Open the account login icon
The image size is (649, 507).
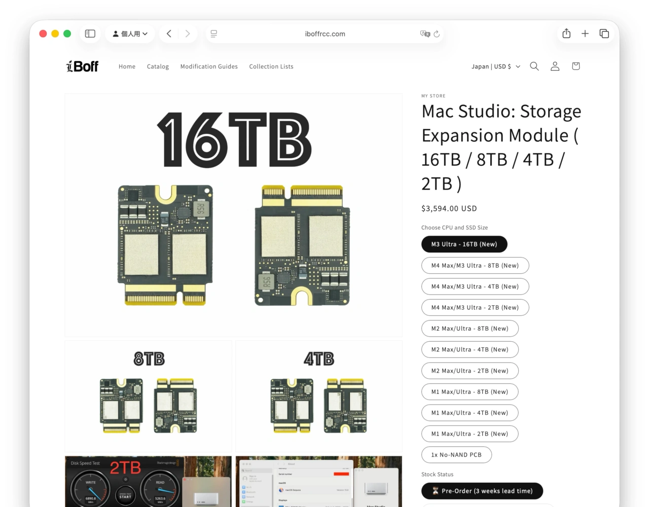click(x=555, y=66)
